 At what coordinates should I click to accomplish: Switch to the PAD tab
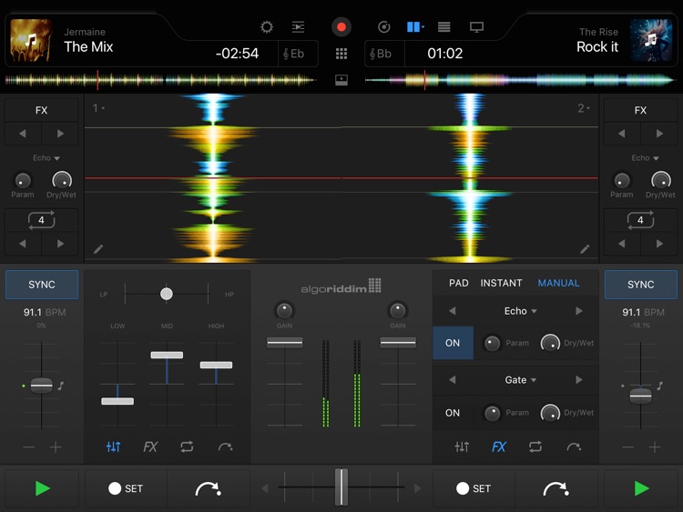point(459,283)
